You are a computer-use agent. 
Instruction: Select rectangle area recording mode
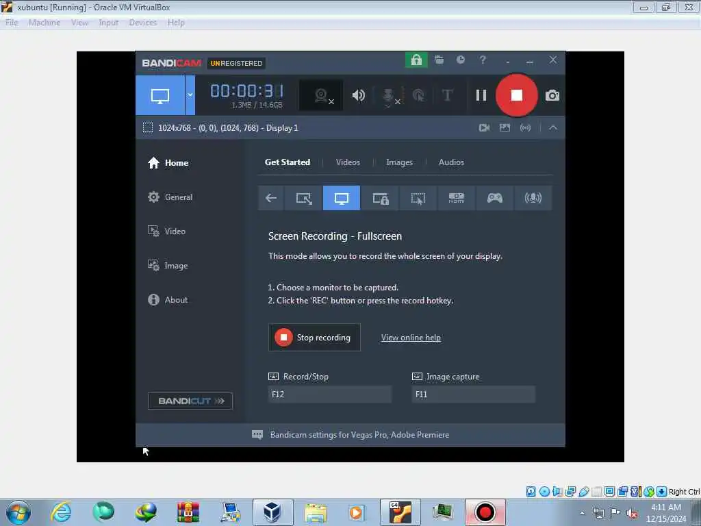pos(303,198)
